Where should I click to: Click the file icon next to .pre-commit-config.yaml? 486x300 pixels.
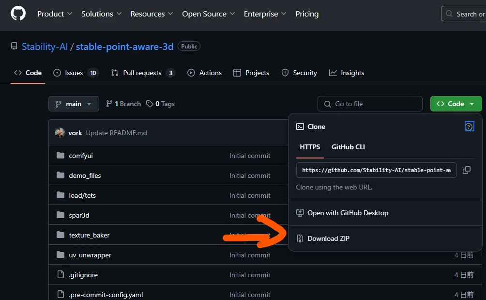pyautogui.click(x=61, y=294)
